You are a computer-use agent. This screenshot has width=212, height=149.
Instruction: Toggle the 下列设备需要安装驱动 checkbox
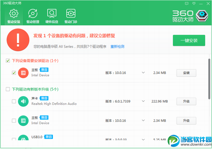[8, 61]
